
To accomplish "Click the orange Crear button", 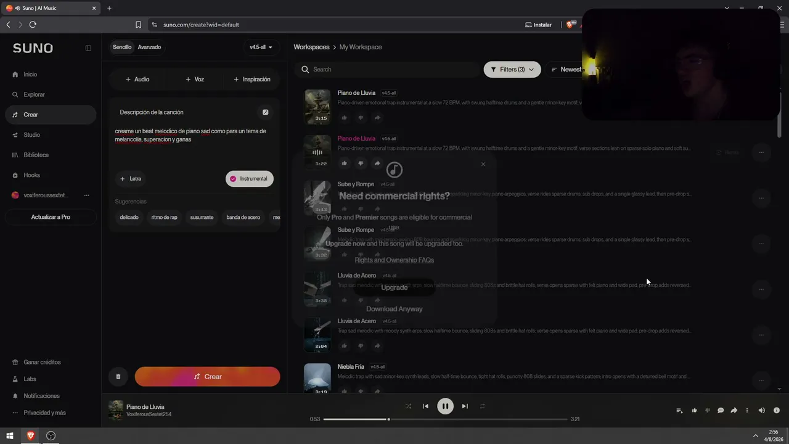I will tap(208, 377).
